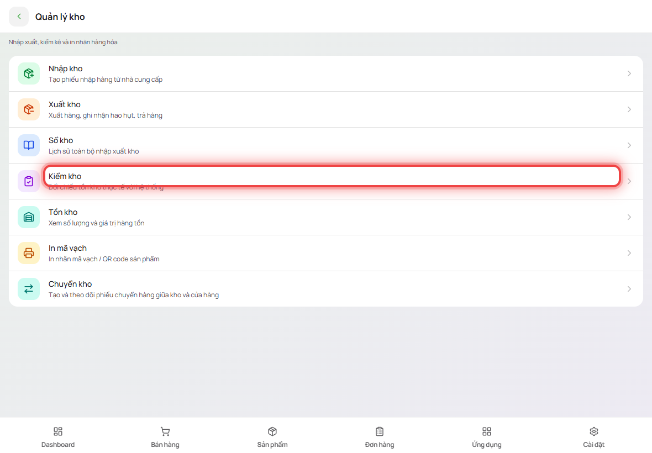The width and height of the screenshot is (652, 453).
Task: Open the Nhập kho box icon
Action: tap(29, 73)
